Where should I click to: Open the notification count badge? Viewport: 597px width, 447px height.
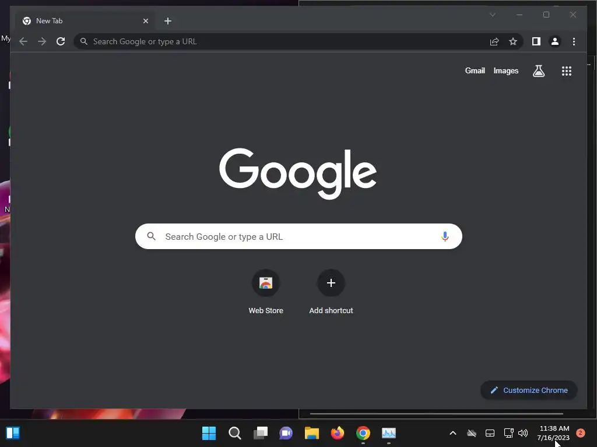(x=580, y=432)
